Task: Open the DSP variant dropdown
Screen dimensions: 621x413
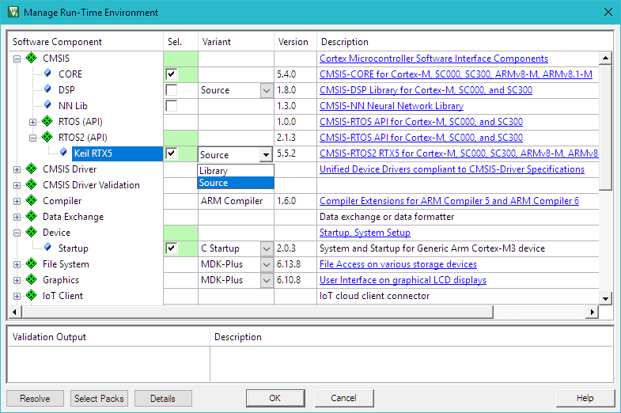Action: pyautogui.click(x=267, y=91)
